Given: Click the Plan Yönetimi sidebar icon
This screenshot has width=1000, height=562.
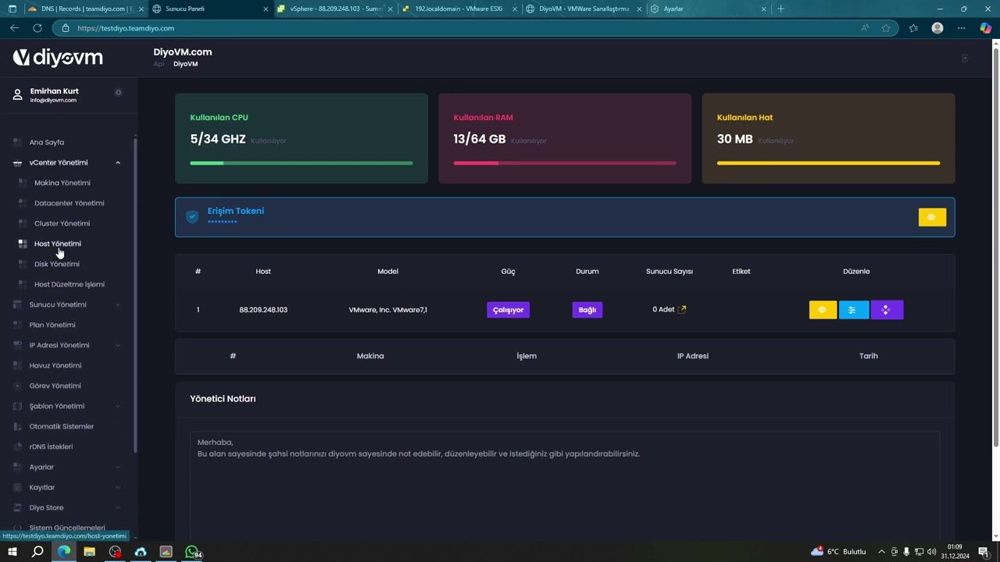Looking at the screenshot, I should [17, 325].
